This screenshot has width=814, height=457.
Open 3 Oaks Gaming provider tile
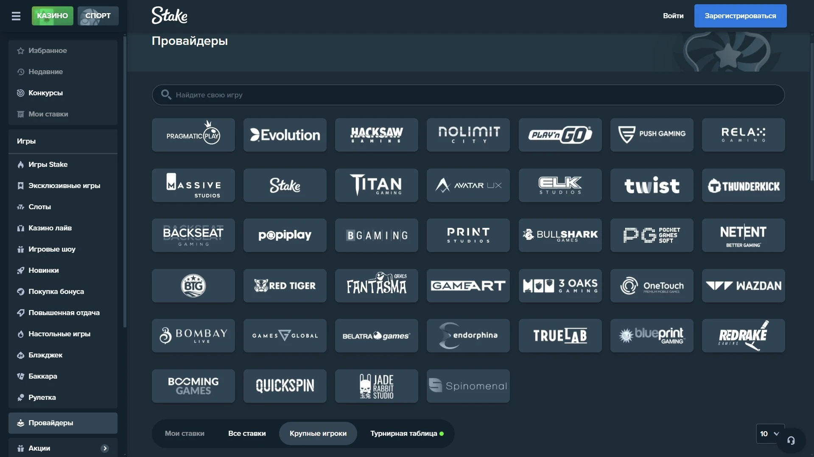pos(560,285)
